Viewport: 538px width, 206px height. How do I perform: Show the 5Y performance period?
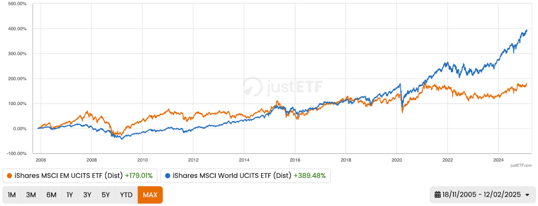click(106, 195)
